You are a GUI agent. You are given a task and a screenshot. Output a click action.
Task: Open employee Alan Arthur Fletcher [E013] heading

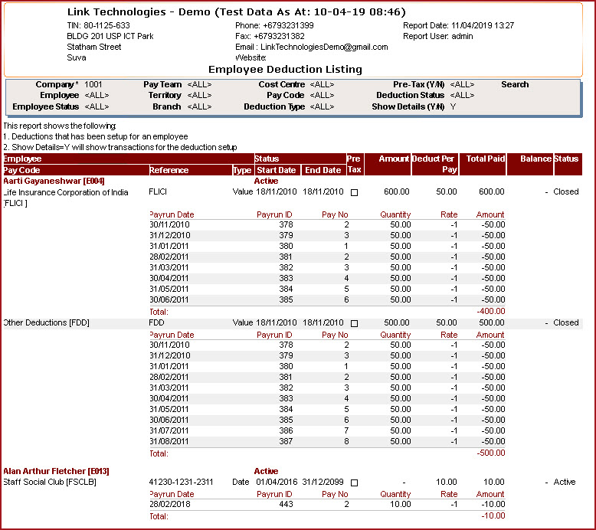pos(55,471)
